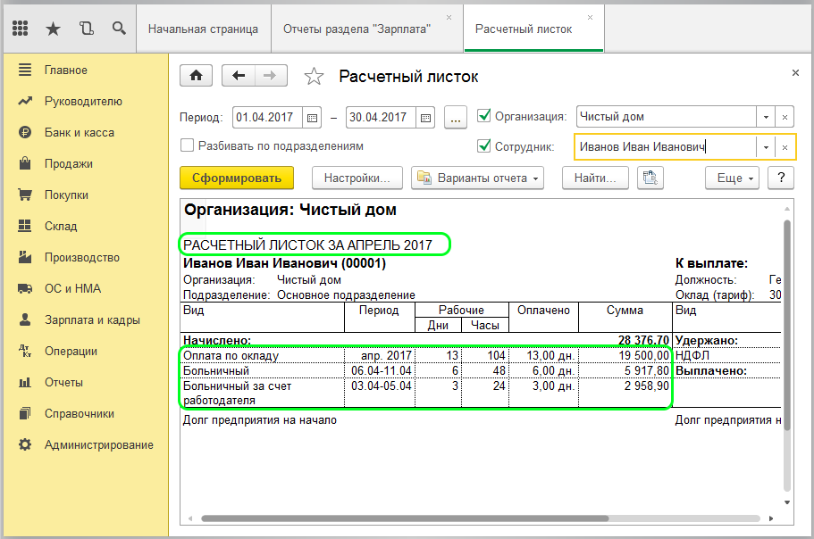Open the 'Варианты отчета' dropdown

click(477, 178)
